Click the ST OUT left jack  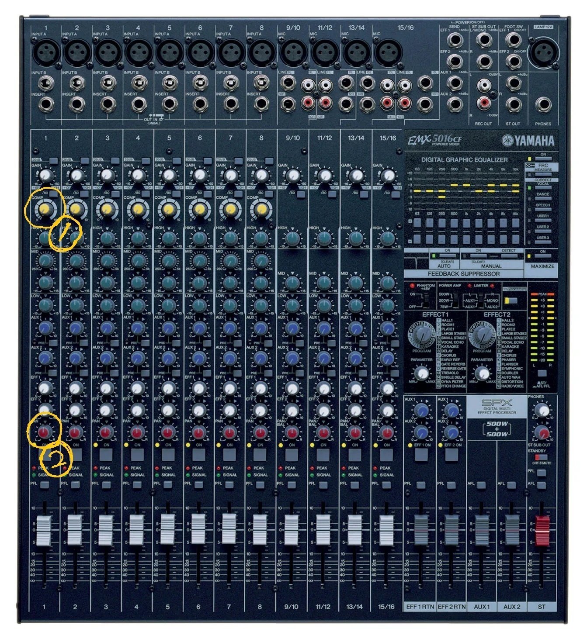513,83
